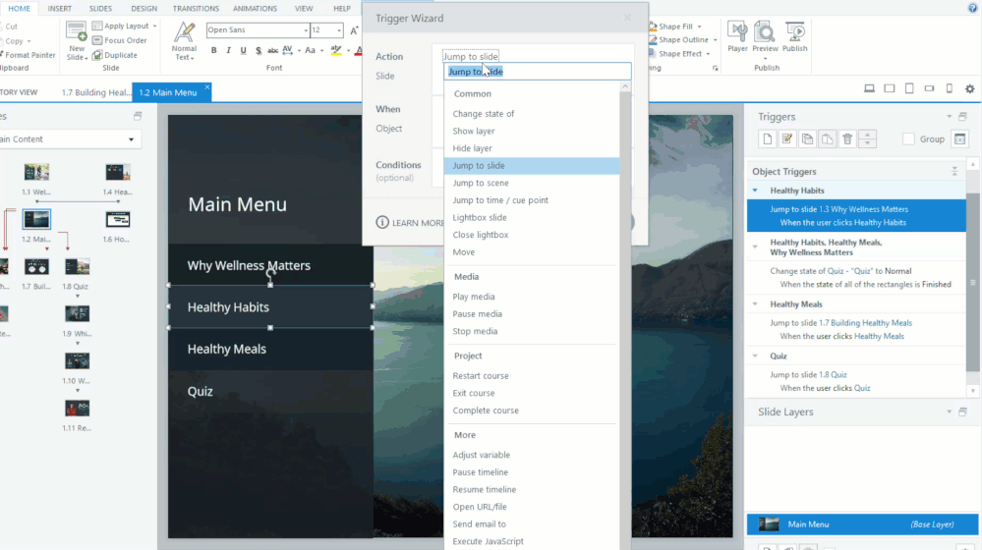Screen dimensions: 982x550
Task: Enable the Group checkbox in Triggers
Action: pyautogui.click(x=909, y=139)
